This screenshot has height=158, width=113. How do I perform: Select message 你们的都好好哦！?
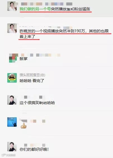tap(34, 149)
